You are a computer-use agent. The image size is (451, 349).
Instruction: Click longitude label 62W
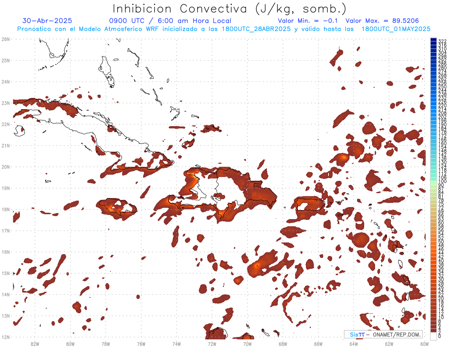click(389, 344)
